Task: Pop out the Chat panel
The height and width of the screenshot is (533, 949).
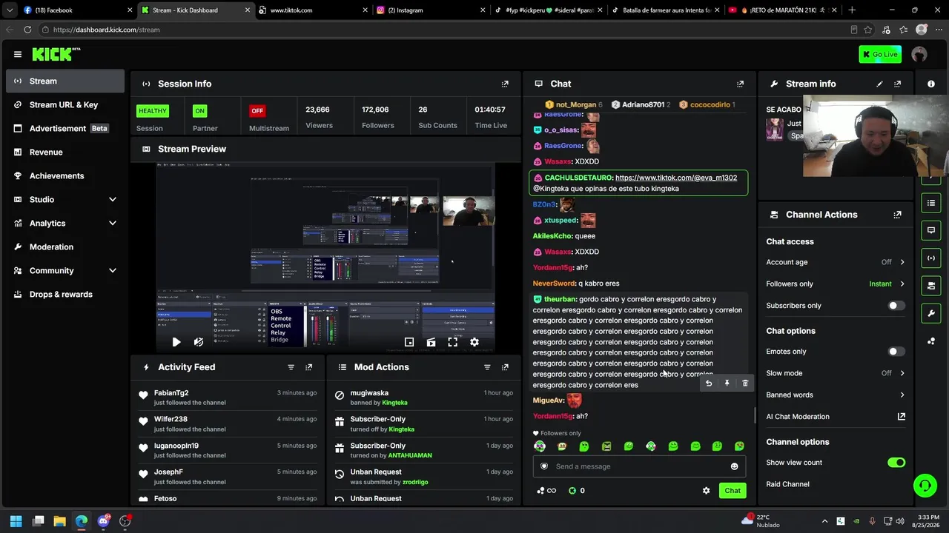Action: [x=740, y=84]
